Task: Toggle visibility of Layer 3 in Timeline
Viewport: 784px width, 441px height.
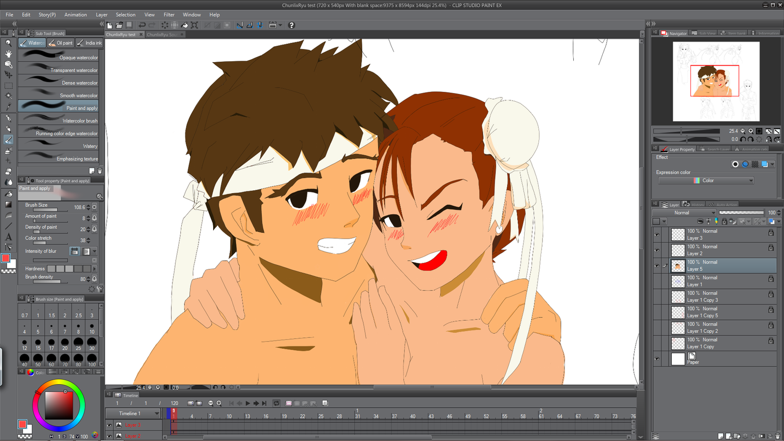Action: [x=109, y=425]
